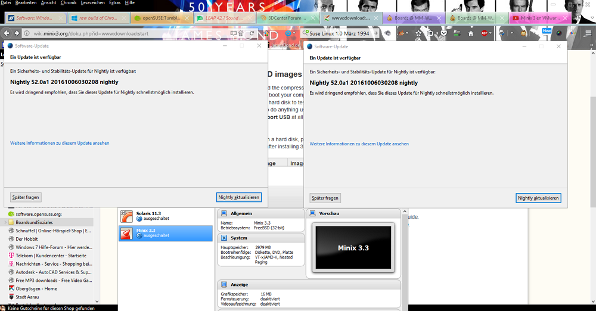
Task: Click Später fragen in left update dialog
Action: coord(26,197)
